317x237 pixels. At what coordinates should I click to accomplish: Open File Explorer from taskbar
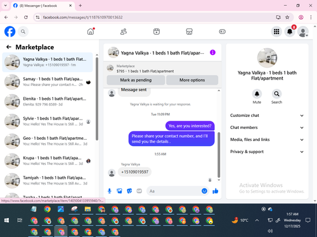pos(87,209)
